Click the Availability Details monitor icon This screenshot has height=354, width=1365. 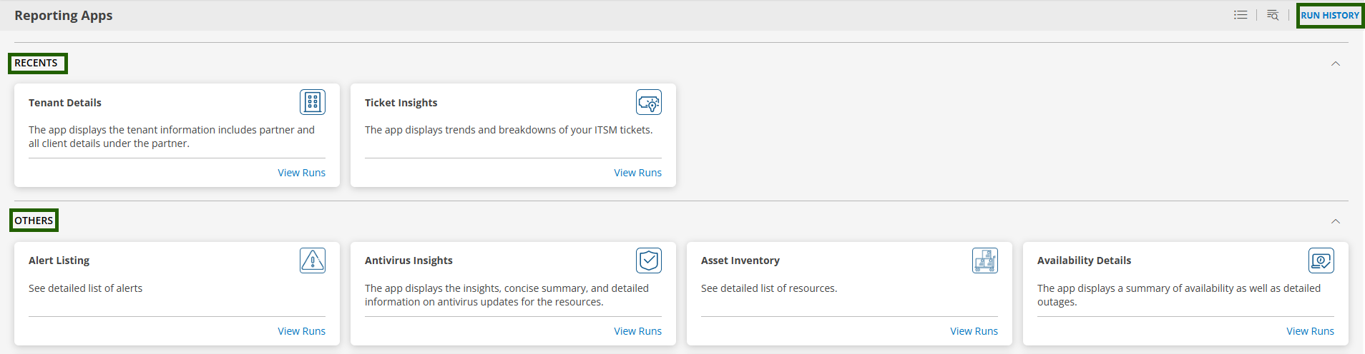tap(1321, 261)
